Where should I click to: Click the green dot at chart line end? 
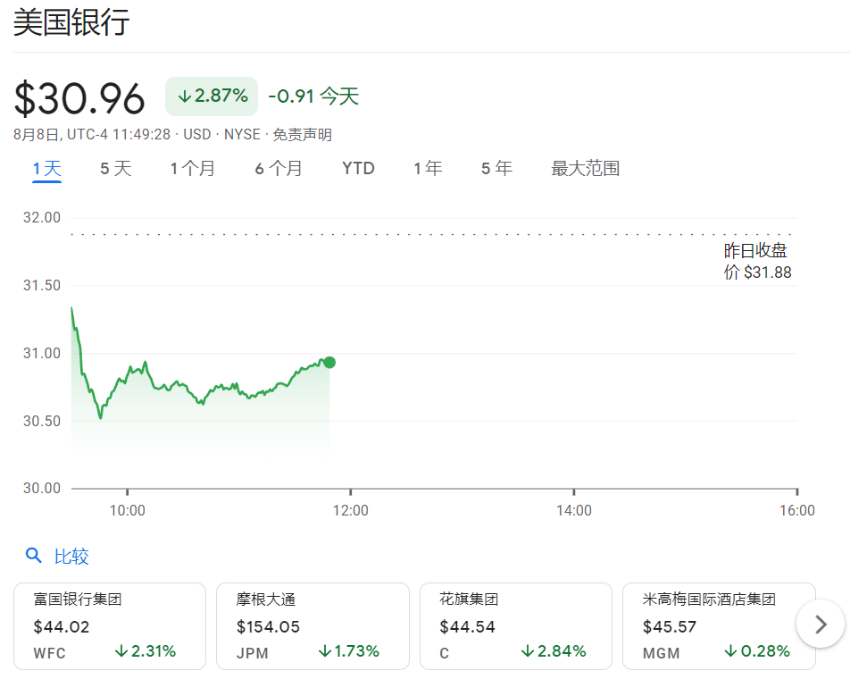pyautogui.click(x=329, y=362)
